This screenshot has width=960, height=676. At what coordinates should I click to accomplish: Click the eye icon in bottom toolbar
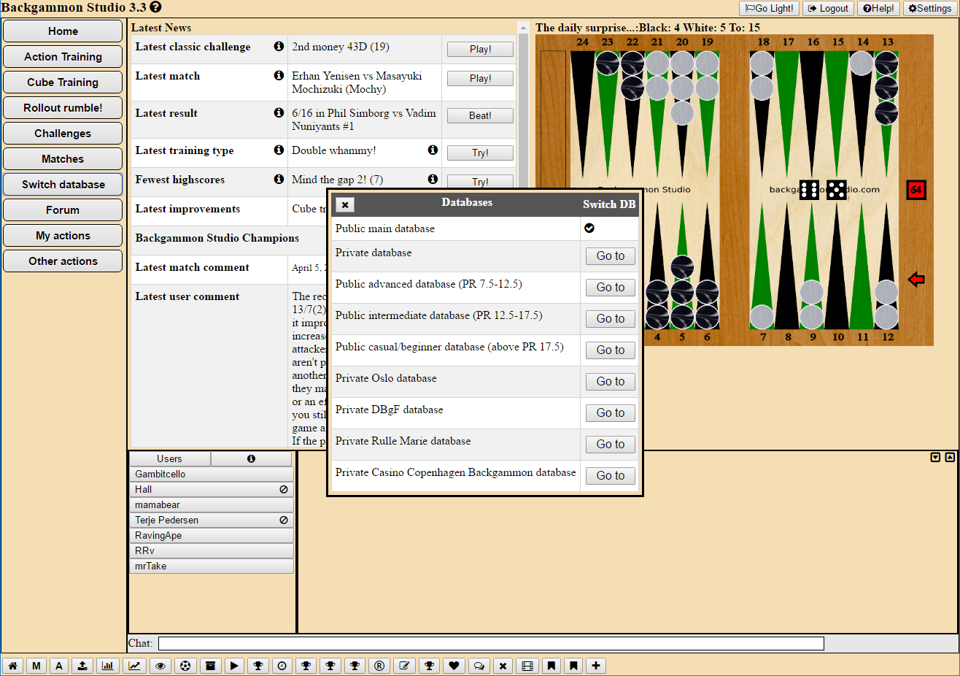(160, 666)
